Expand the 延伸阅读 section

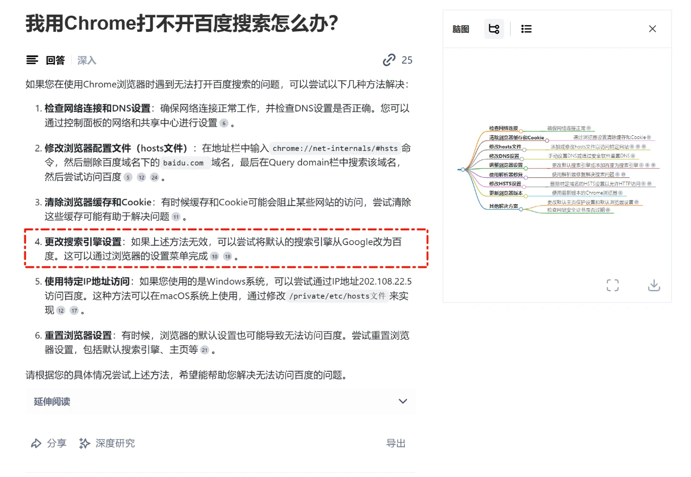click(220, 402)
